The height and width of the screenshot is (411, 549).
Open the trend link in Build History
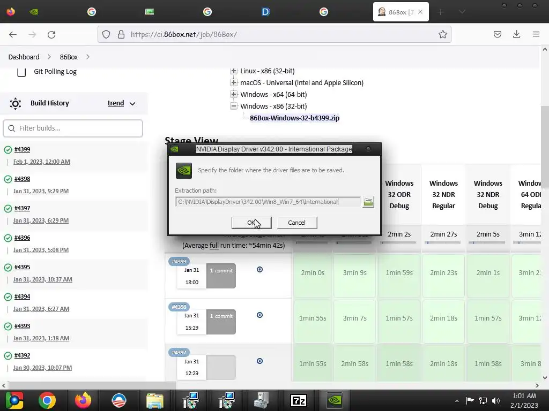coord(116,103)
